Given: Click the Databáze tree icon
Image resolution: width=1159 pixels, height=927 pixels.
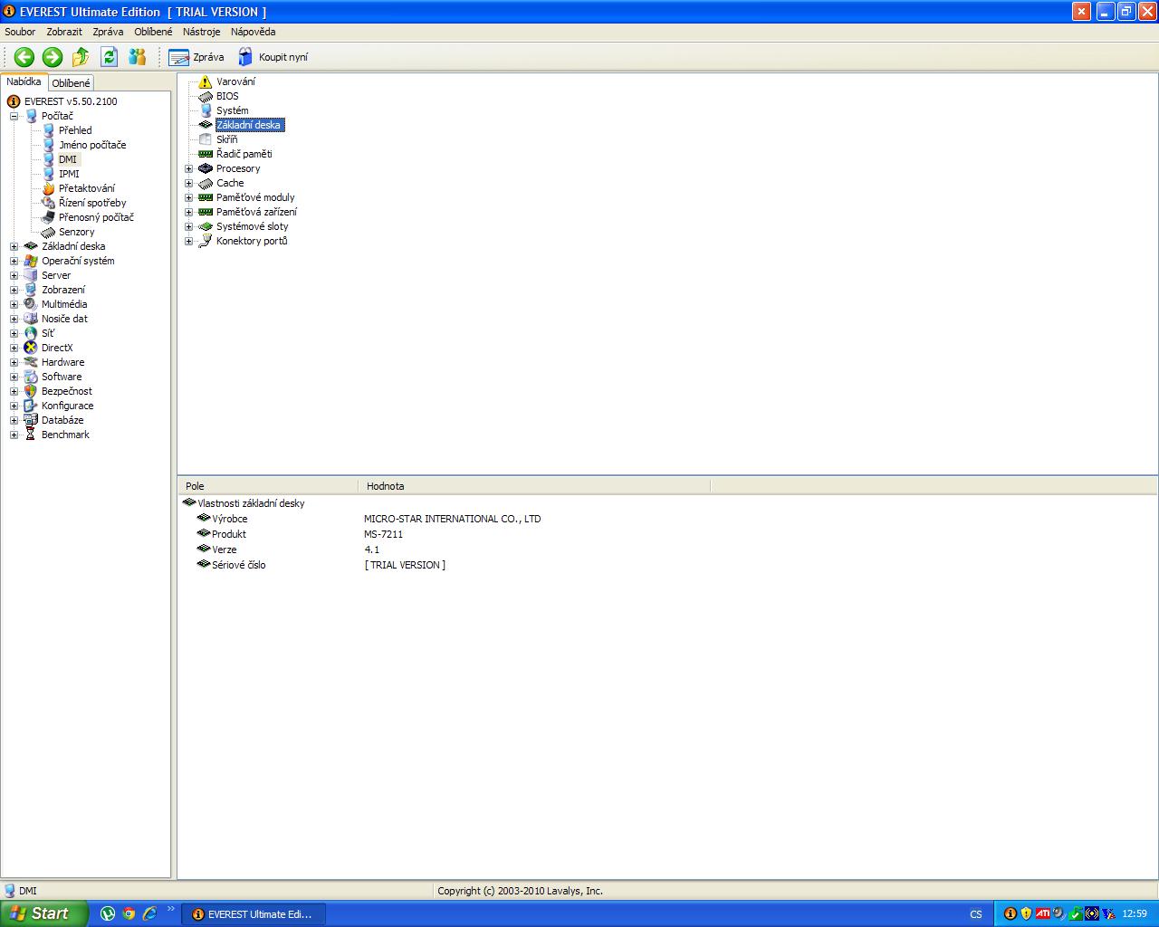Looking at the screenshot, I should click(x=31, y=420).
